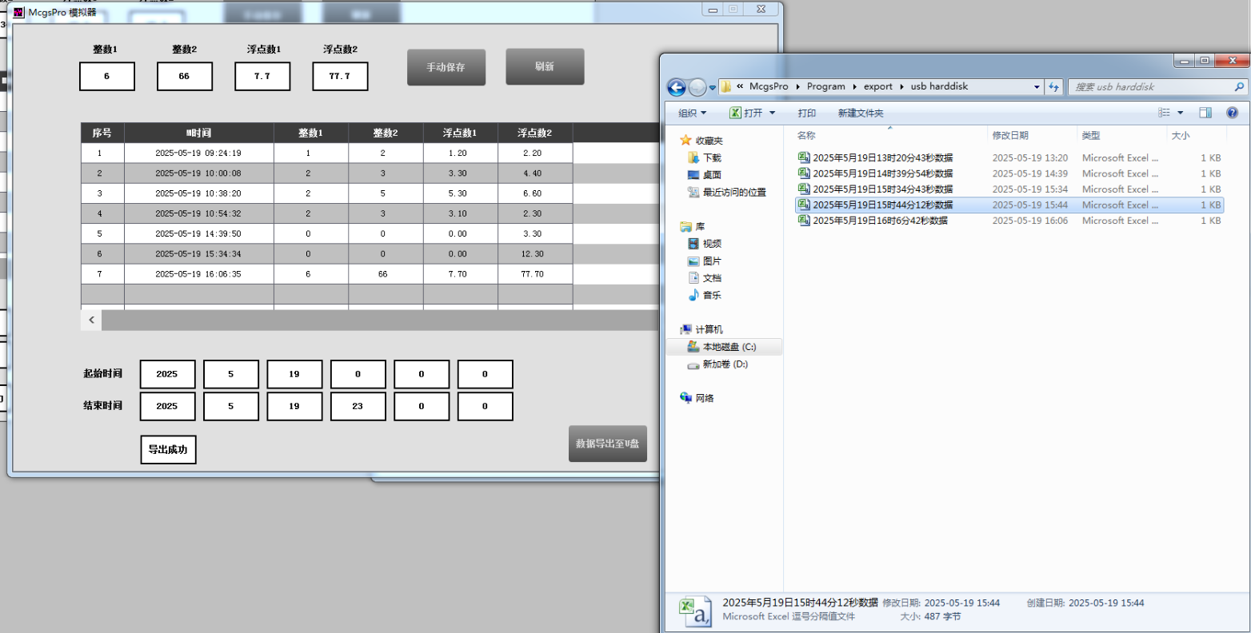Click the Excel icon of 16时6分42秒数据 file
Image resolution: width=1251 pixels, height=633 pixels.
pos(804,221)
